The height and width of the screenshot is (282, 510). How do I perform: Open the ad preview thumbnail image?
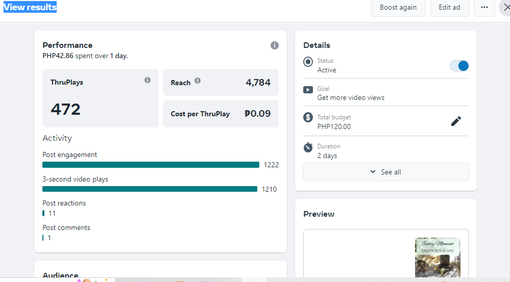tap(438, 258)
